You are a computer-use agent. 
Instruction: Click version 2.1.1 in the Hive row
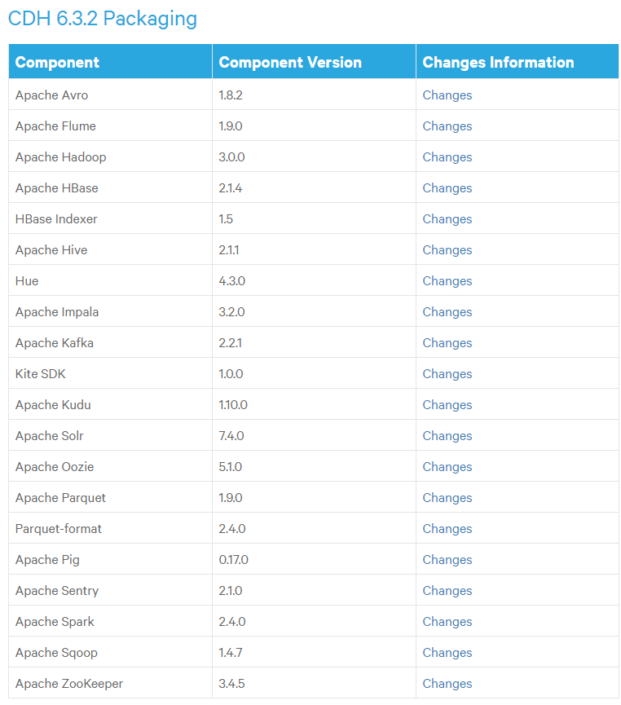point(229,250)
